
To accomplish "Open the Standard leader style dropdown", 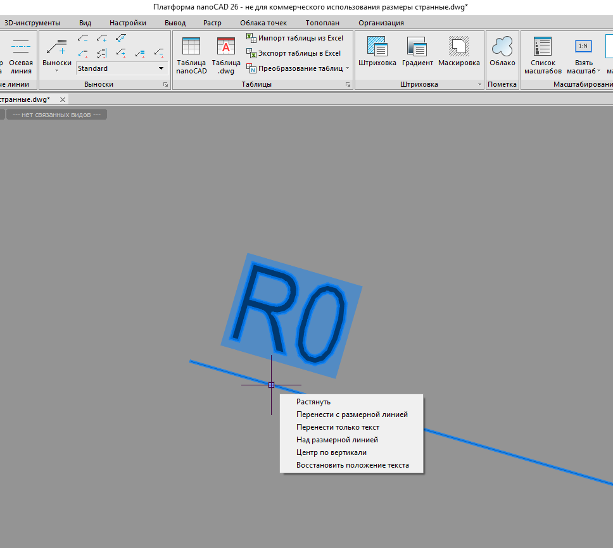I will point(161,68).
